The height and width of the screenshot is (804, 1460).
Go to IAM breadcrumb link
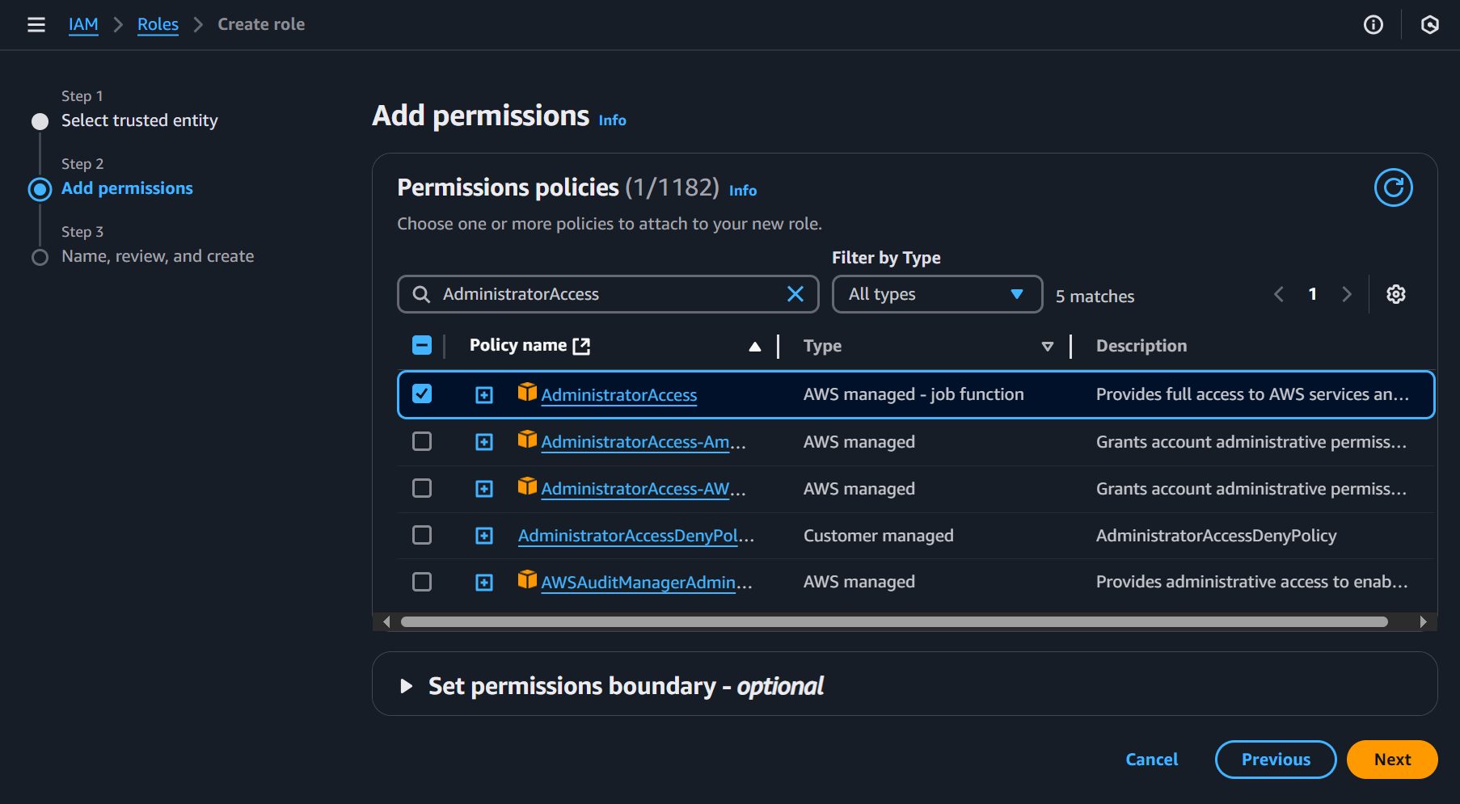[83, 25]
